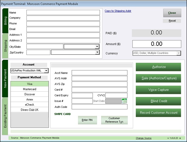Click into the Card # field

[x=100, y=90]
